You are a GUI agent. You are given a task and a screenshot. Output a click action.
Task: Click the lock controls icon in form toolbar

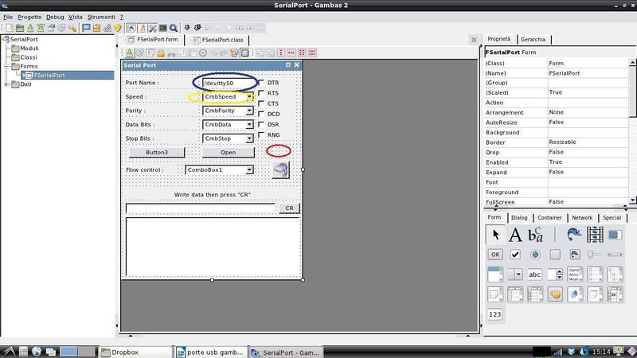point(161,53)
